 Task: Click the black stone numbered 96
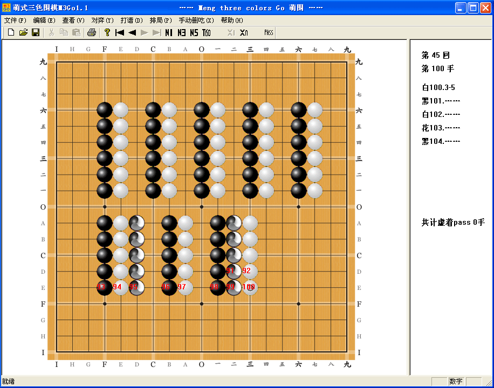tap(169, 287)
